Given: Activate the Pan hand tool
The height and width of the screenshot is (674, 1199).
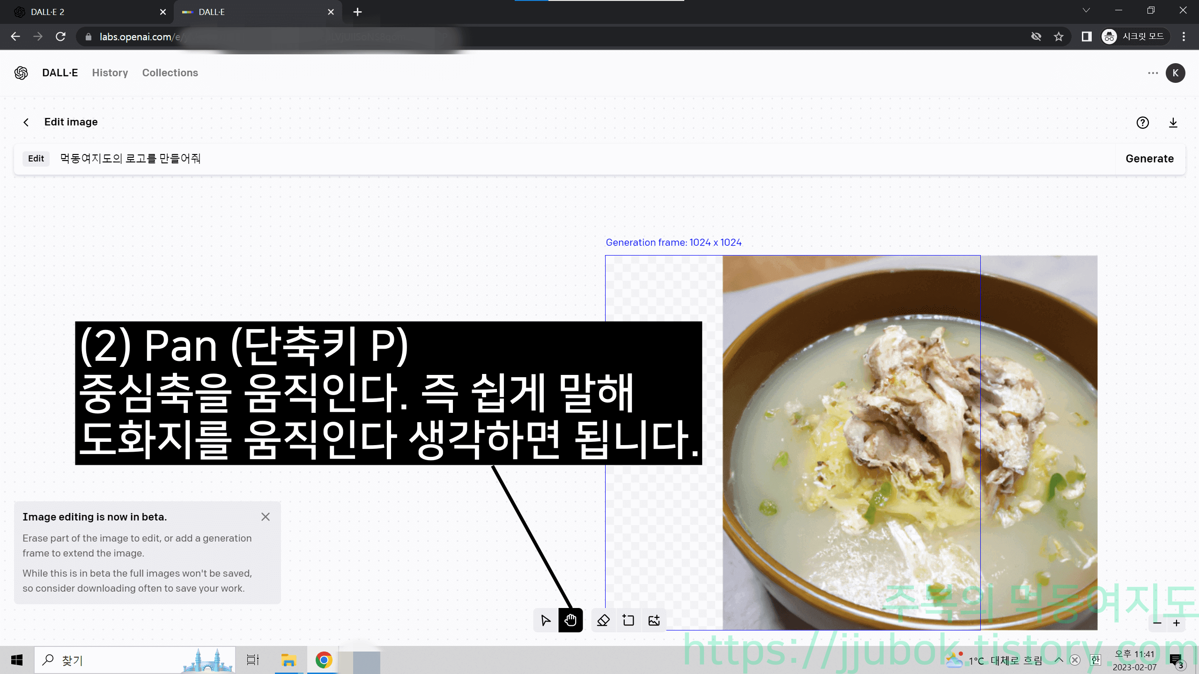Looking at the screenshot, I should pos(570,620).
